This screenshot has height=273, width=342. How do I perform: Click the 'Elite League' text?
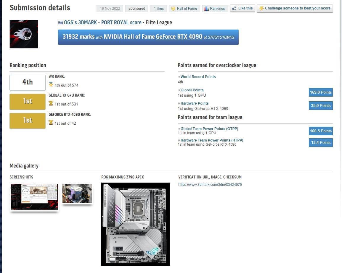159,22
